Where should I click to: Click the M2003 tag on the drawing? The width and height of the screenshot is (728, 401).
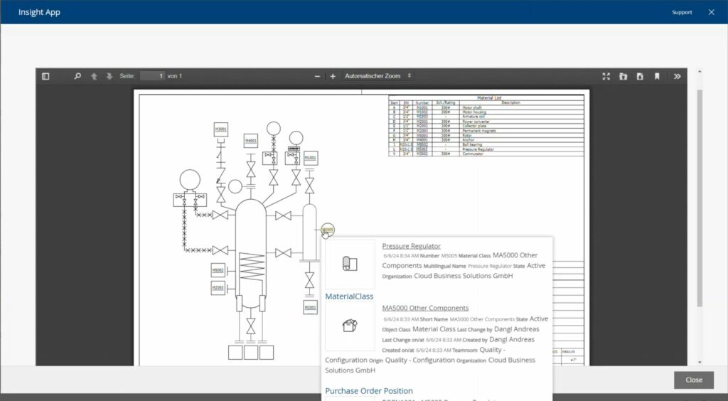pos(218,288)
